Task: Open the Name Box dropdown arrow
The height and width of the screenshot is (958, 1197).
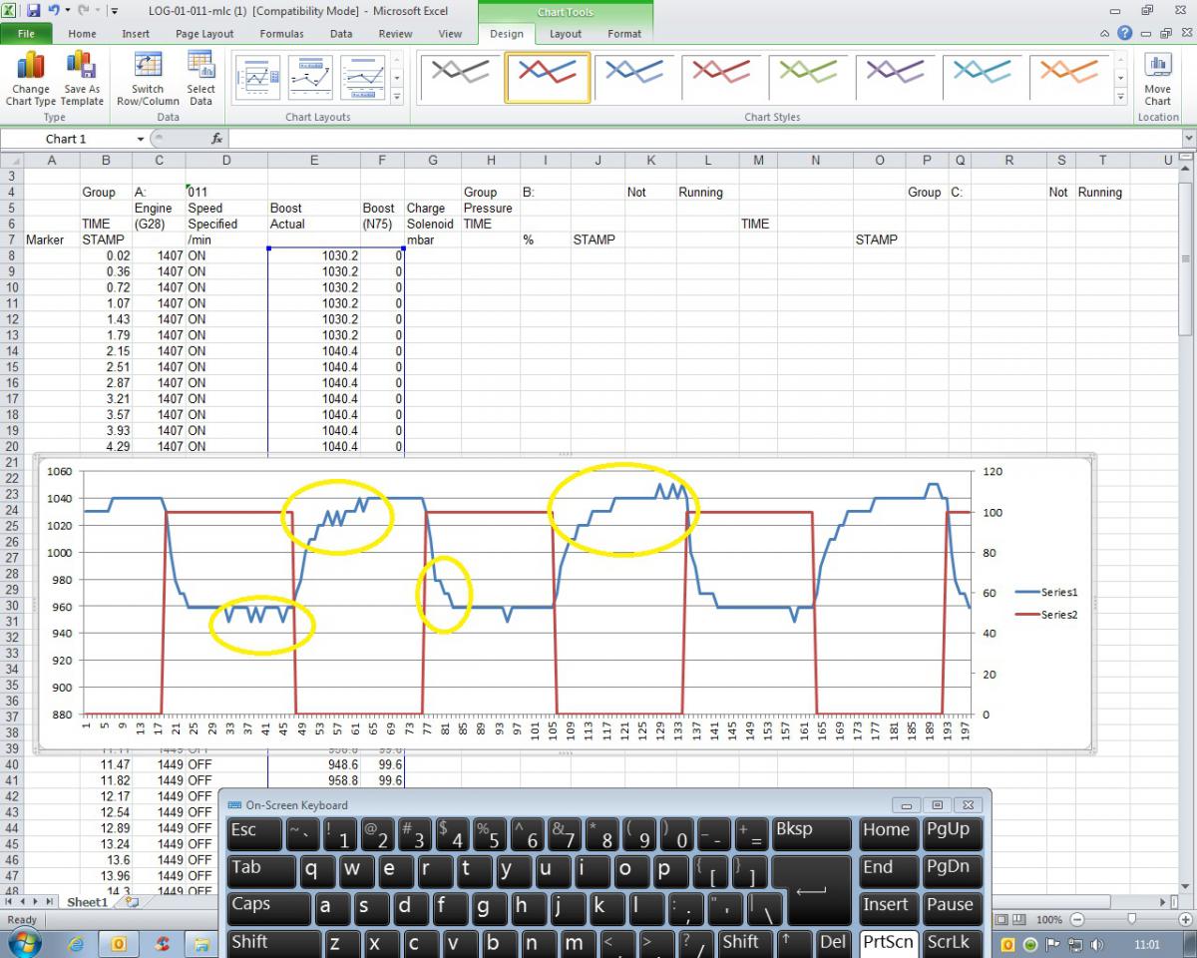Action: [141, 140]
